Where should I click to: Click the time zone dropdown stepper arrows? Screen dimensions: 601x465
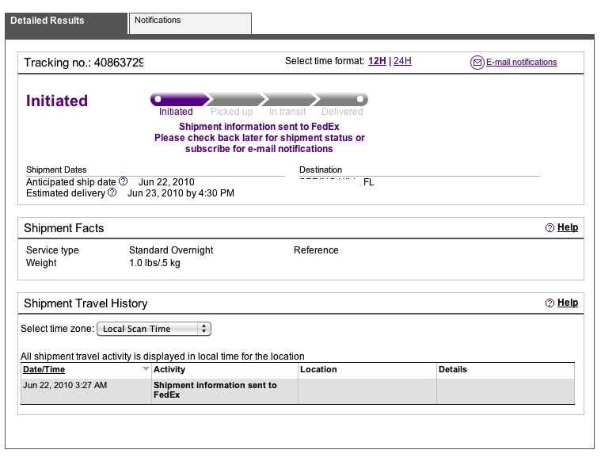point(204,329)
